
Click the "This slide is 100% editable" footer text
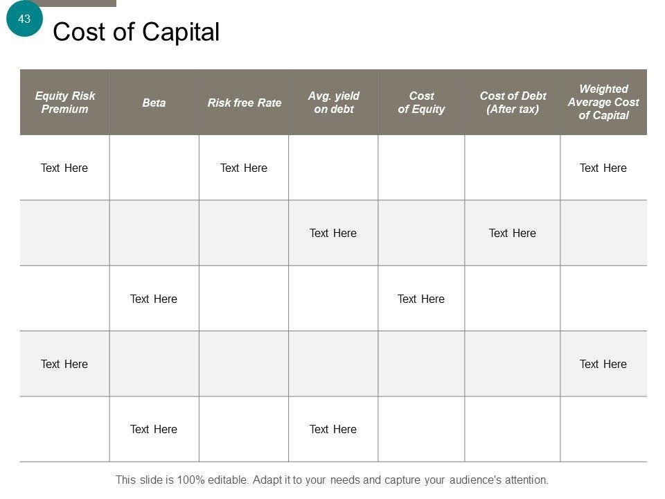tap(332, 480)
